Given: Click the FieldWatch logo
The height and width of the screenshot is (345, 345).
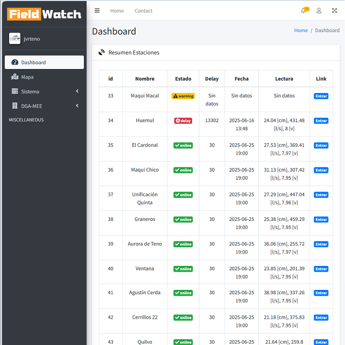Looking at the screenshot, I should click(x=44, y=14).
